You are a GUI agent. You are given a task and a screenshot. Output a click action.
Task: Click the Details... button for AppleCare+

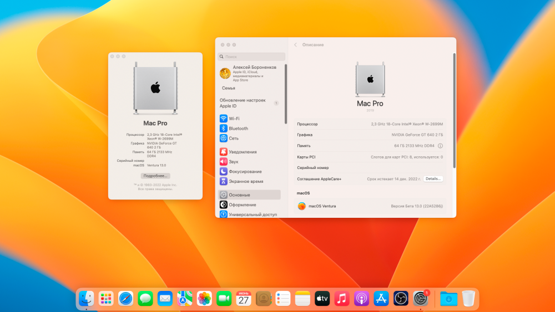433,179
